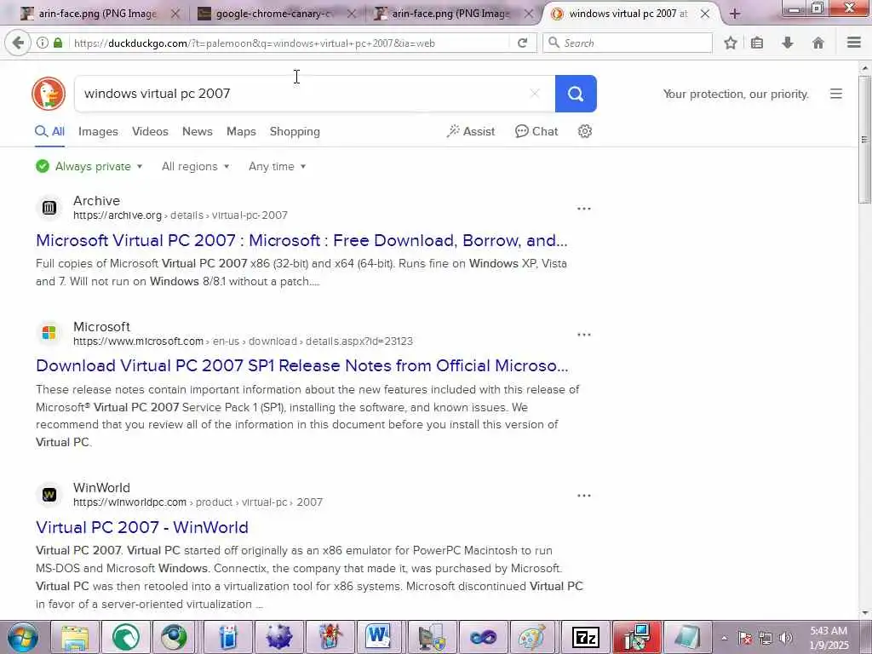The width and height of the screenshot is (872, 654).
Task: Open the Virtual PC 2007 - WinWorld link
Action: pos(142,527)
